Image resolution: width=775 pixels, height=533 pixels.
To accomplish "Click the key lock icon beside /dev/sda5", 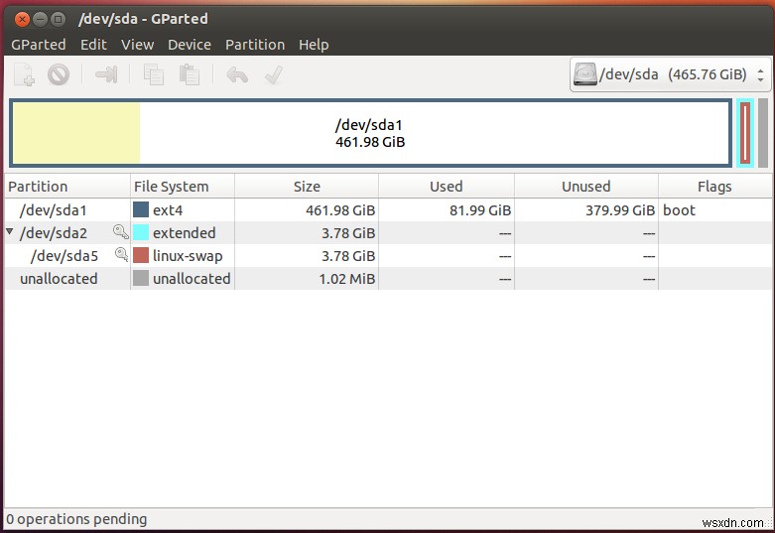I will click(121, 254).
